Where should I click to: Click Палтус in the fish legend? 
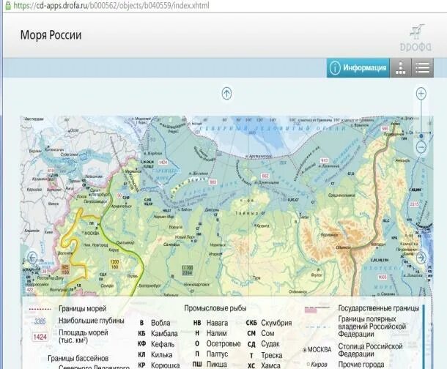point(217,354)
